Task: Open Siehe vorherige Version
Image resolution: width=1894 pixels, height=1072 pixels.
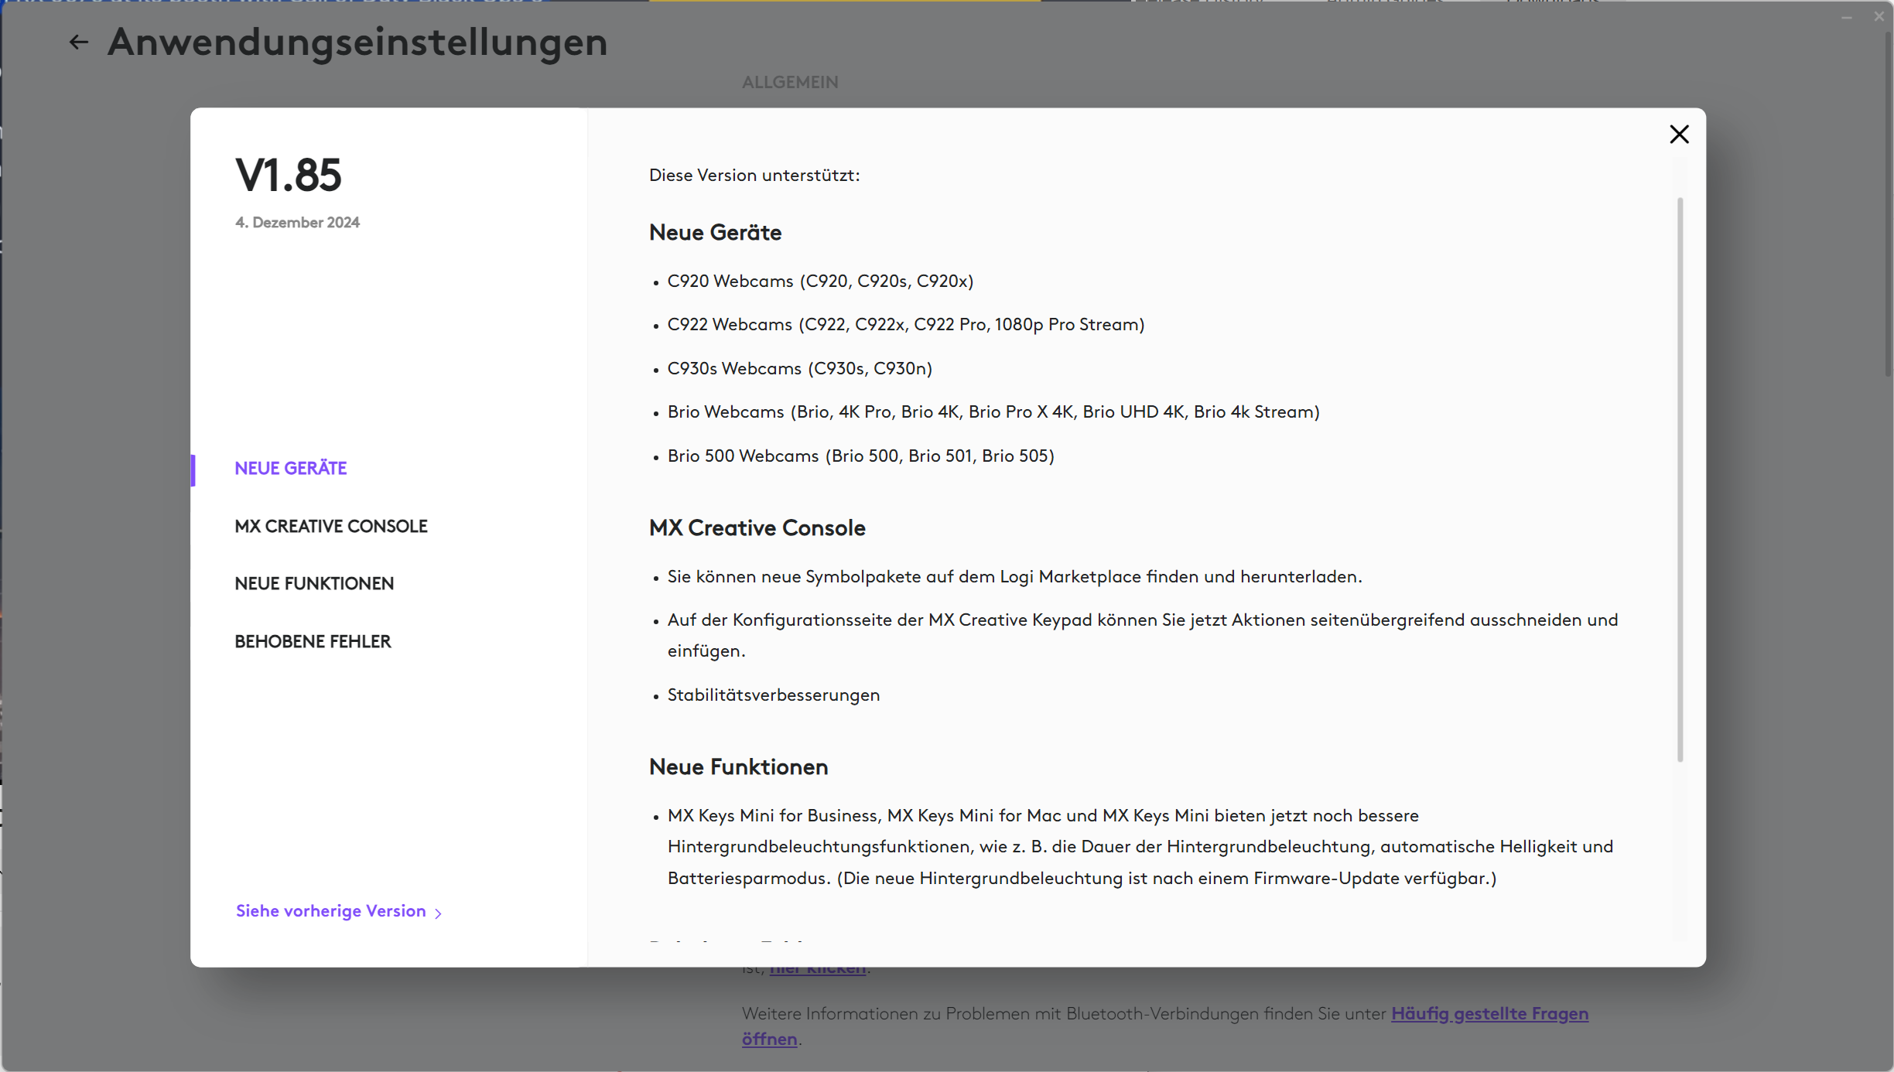Action: coord(330,910)
